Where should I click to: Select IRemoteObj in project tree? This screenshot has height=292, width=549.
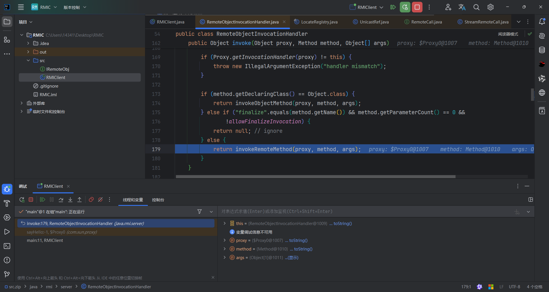(x=57, y=69)
